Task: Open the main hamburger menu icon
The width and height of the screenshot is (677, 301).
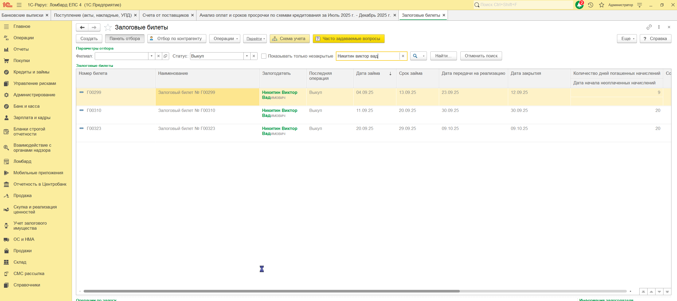Action: [19, 5]
